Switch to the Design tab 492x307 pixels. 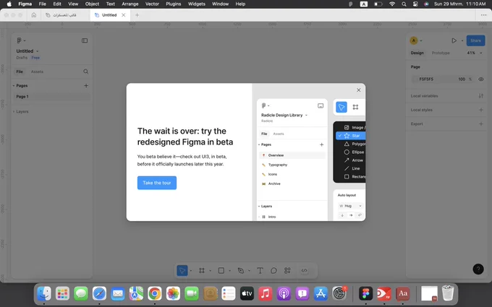417,53
